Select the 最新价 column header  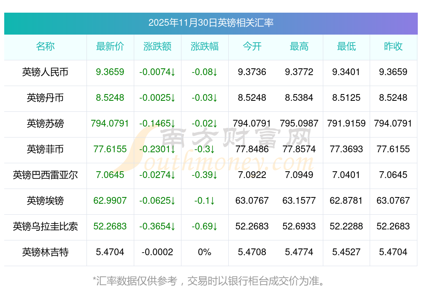110,46
